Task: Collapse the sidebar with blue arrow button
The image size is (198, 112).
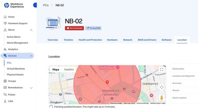Action: click(x=35, y=5)
